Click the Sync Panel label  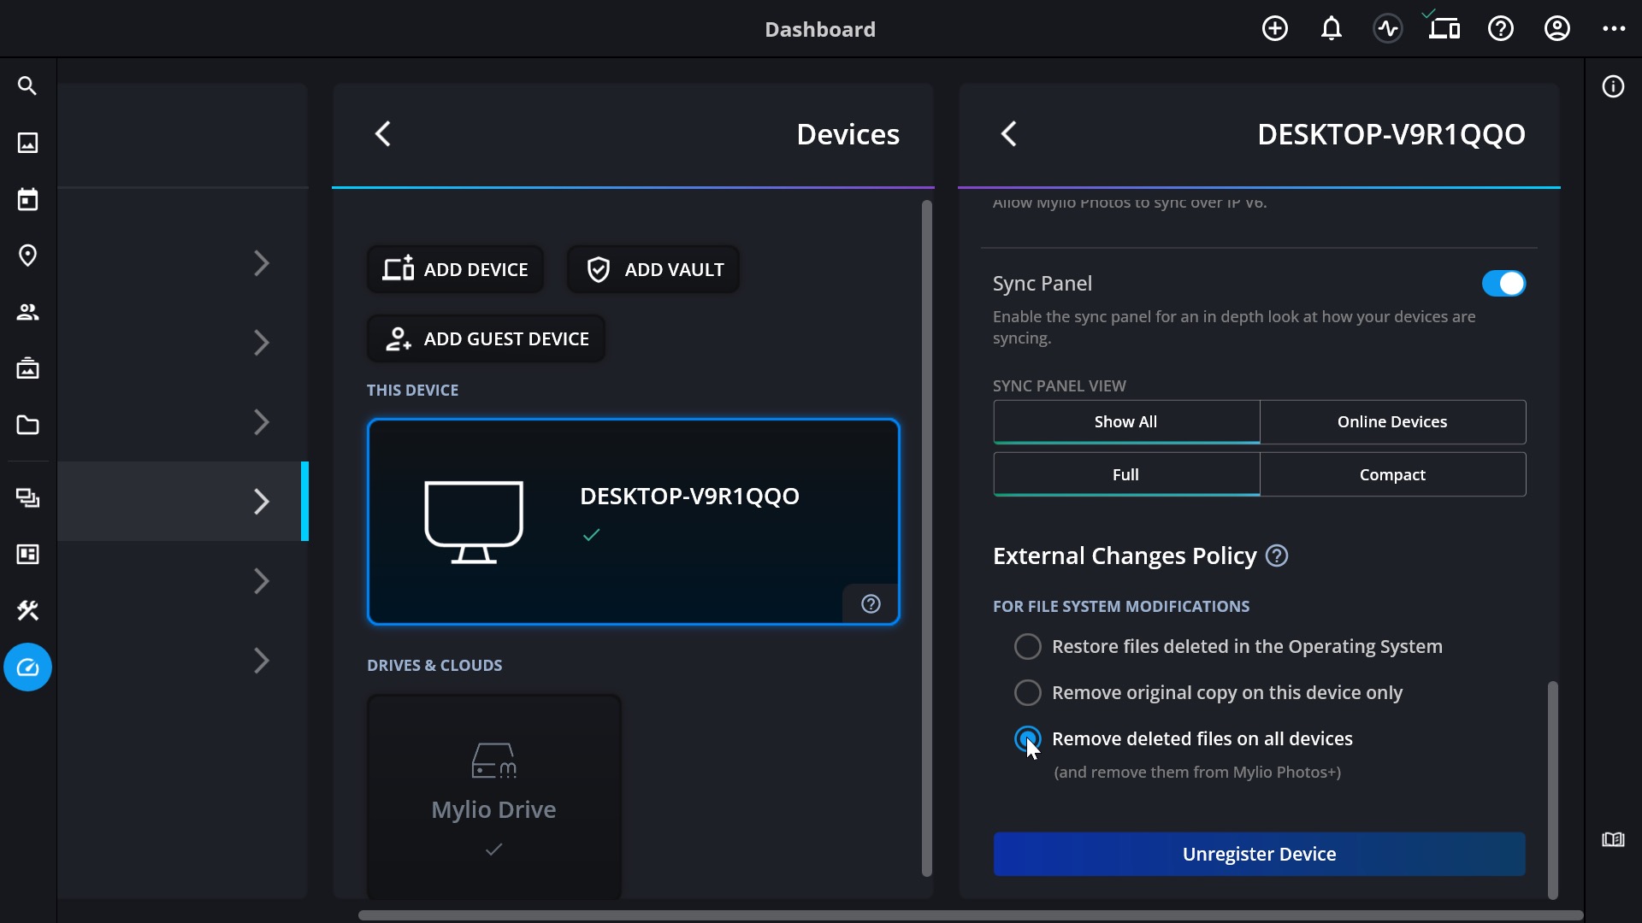1042,284
